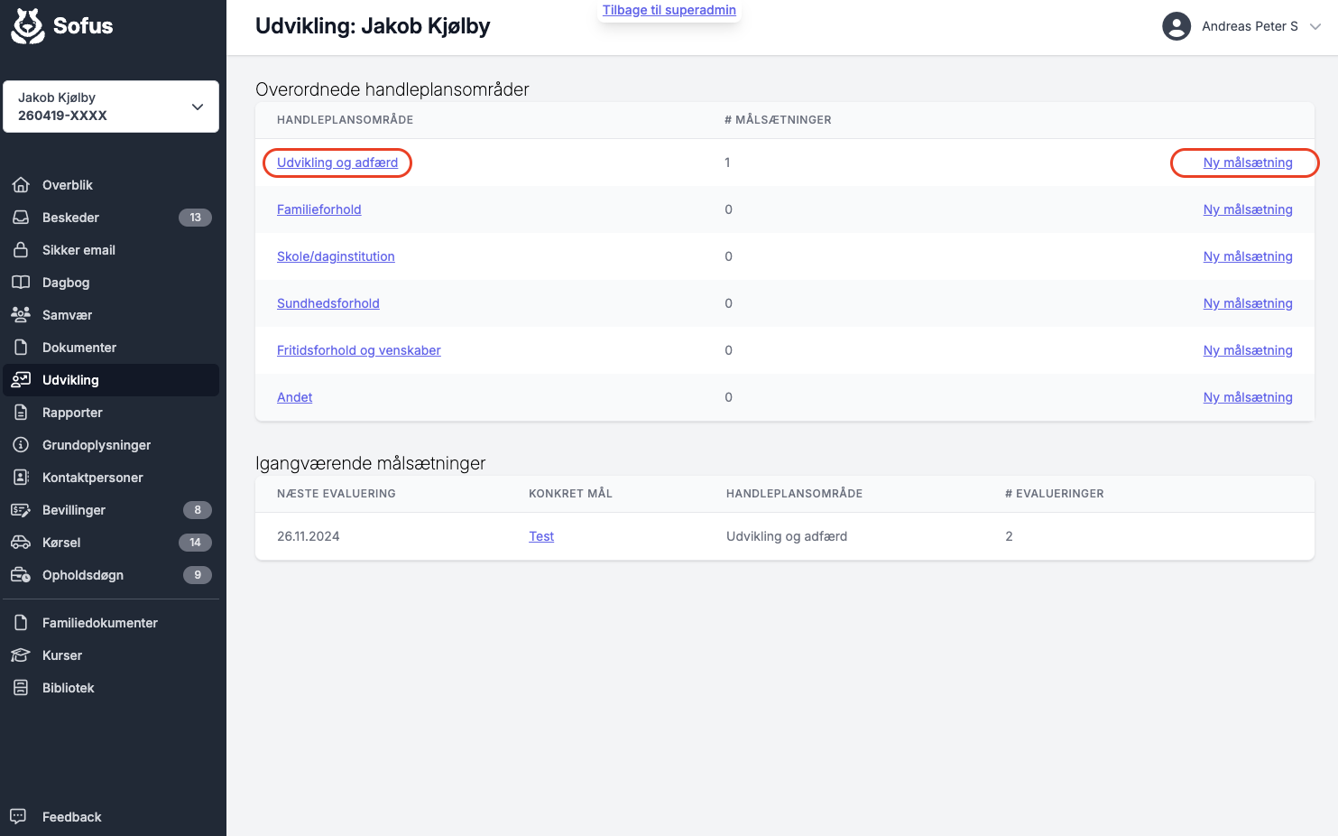Screen dimensions: 1338x836
Task: Open Dagbog using the book icon
Action: [x=21, y=283]
